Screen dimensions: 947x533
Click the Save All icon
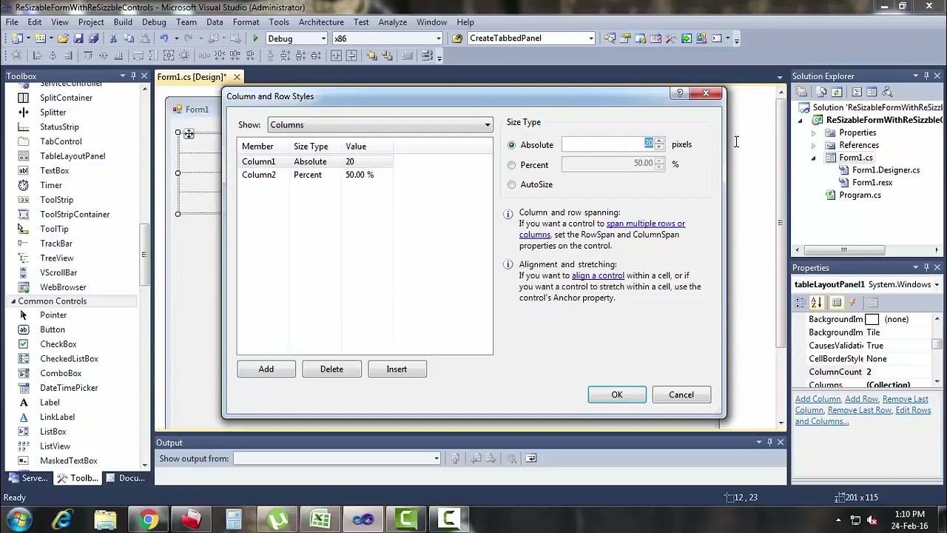click(93, 38)
